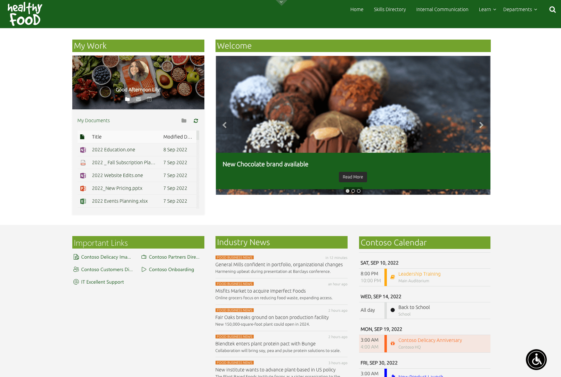This screenshot has width=561, height=377.
Task: Open Fair Oaks bacon production facility article
Action: point(272,317)
